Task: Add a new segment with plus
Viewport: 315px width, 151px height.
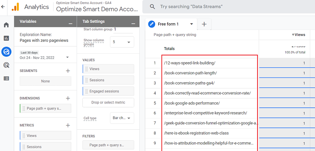Action: 68,71
